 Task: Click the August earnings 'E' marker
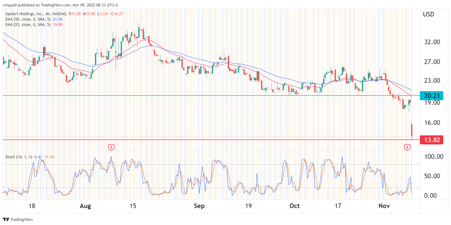click(112, 147)
